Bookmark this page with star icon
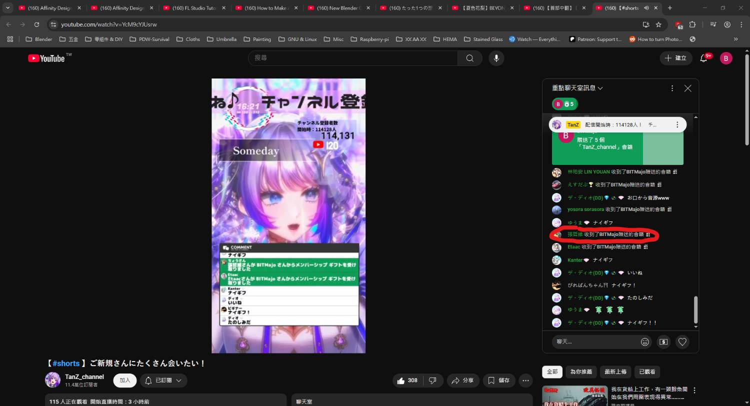The height and width of the screenshot is (406, 750). point(658,24)
